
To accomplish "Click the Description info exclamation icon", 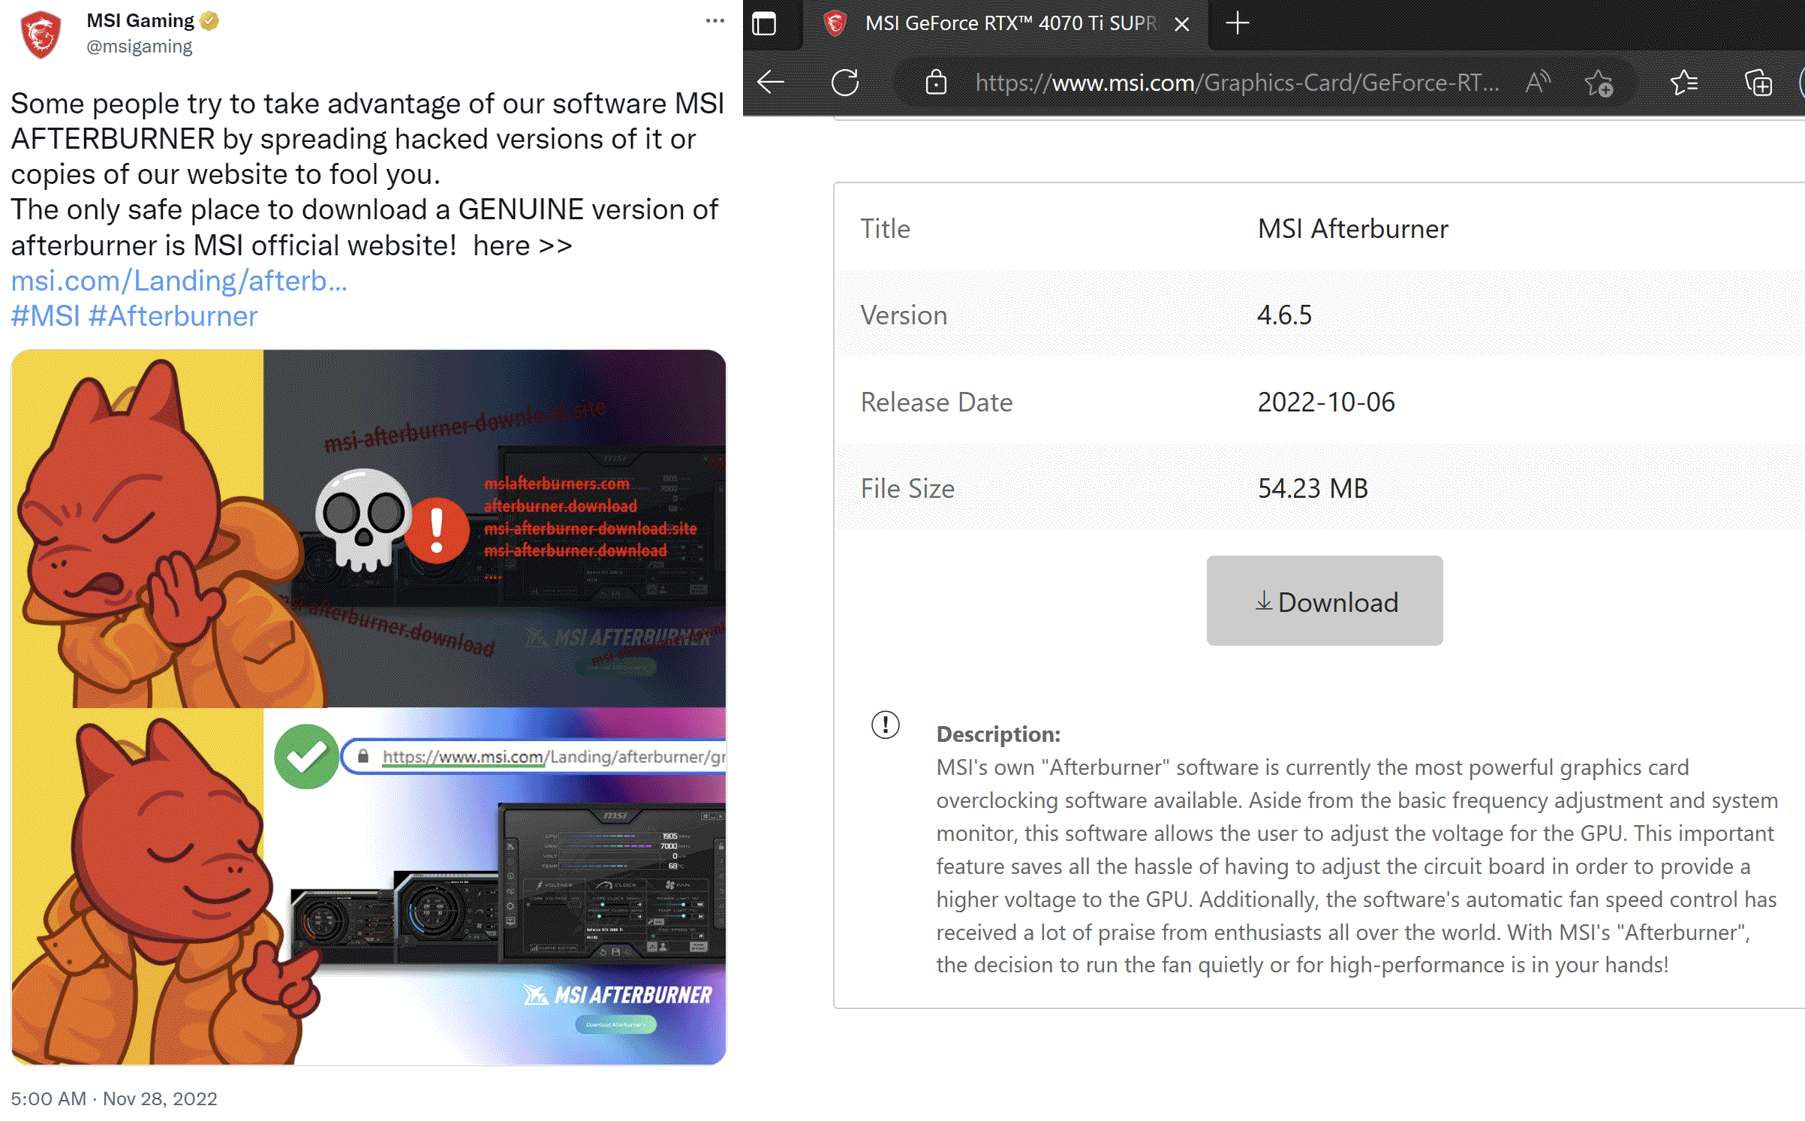I will pyautogui.click(x=886, y=725).
